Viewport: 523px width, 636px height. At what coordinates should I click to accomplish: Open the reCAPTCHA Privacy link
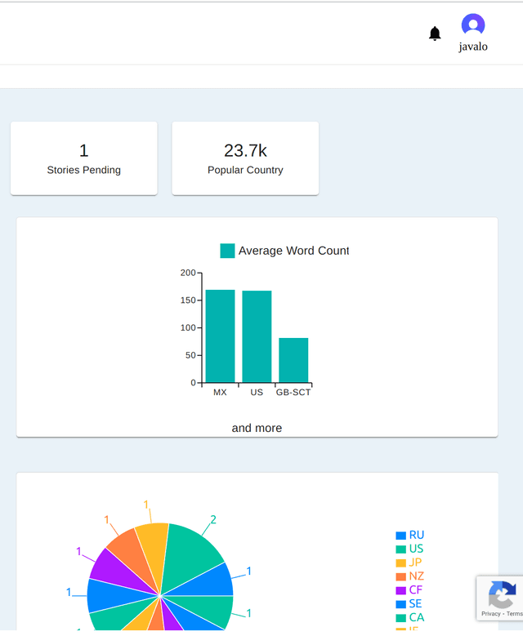tap(490, 614)
